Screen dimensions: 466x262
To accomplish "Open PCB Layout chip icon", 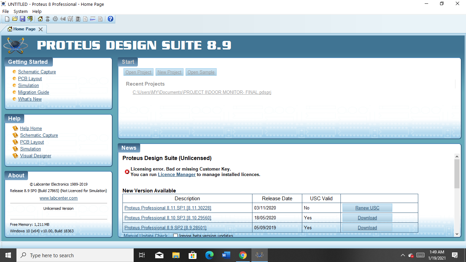I will pos(55,19).
